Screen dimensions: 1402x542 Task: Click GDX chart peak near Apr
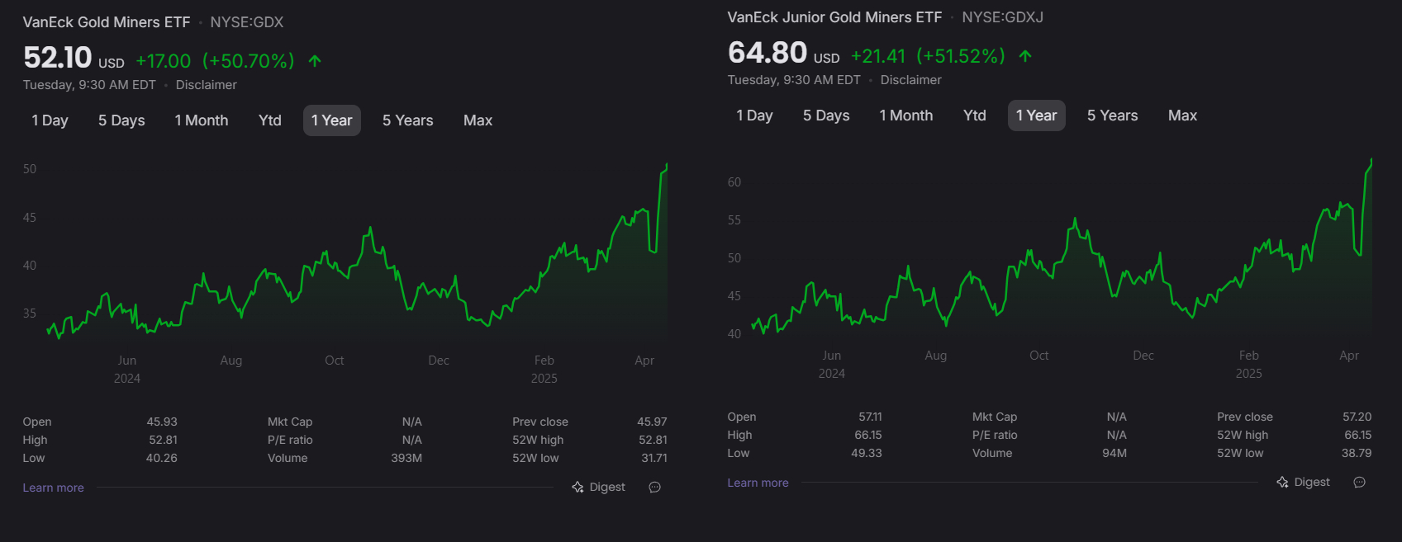tap(666, 166)
